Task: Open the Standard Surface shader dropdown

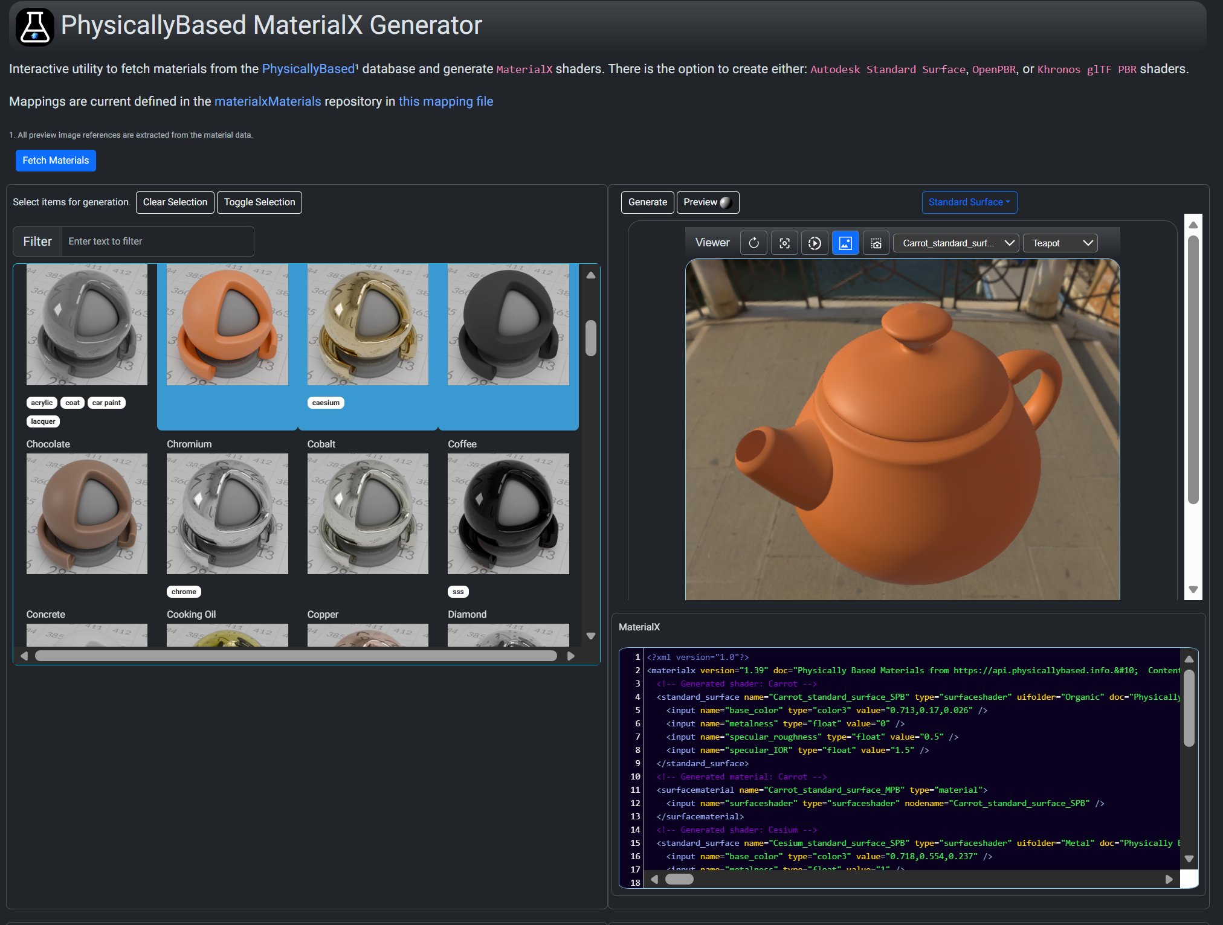Action: click(969, 202)
